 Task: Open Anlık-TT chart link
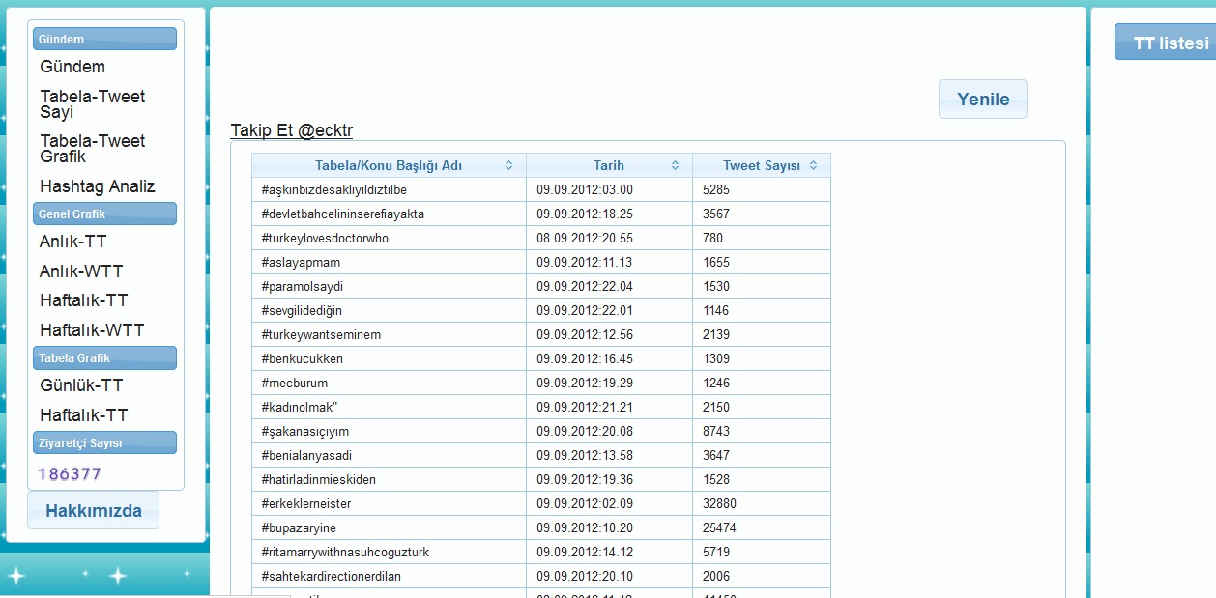(x=73, y=242)
